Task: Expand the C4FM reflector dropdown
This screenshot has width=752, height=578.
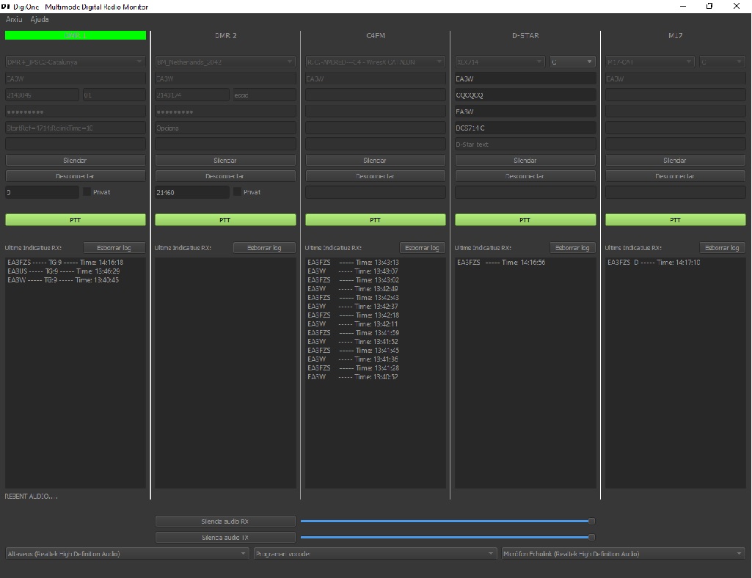Action: click(x=376, y=62)
